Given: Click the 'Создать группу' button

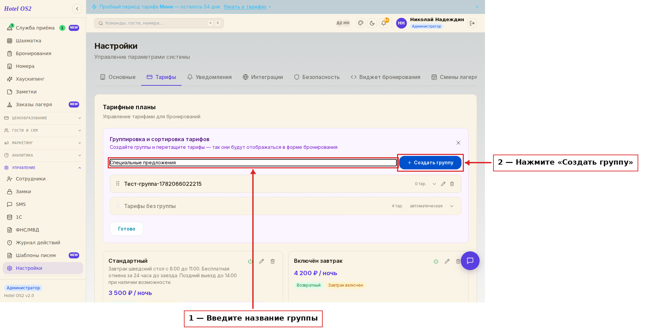Looking at the screenshot, I should click(430, 163).
